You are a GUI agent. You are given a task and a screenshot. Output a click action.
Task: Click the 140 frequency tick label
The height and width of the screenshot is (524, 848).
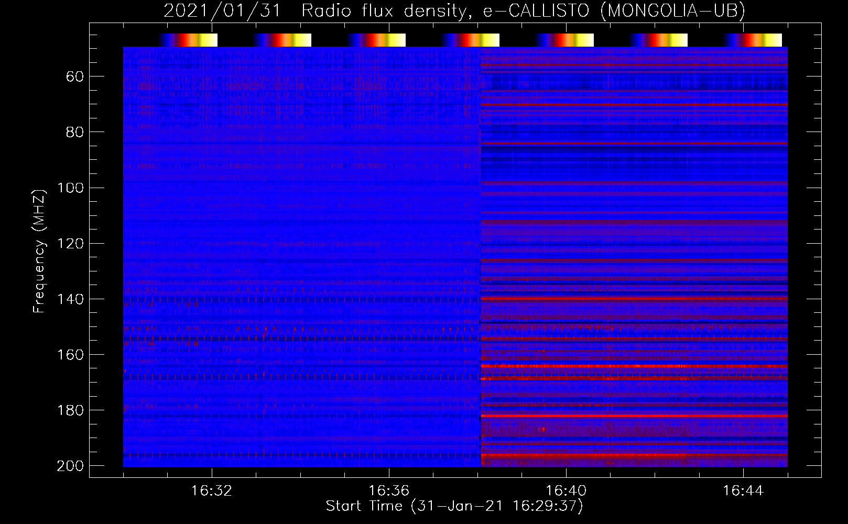tap(70, 299)
